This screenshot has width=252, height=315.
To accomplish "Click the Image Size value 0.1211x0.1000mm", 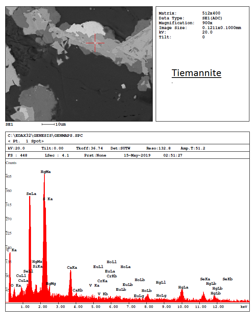I will click(222, 28).
